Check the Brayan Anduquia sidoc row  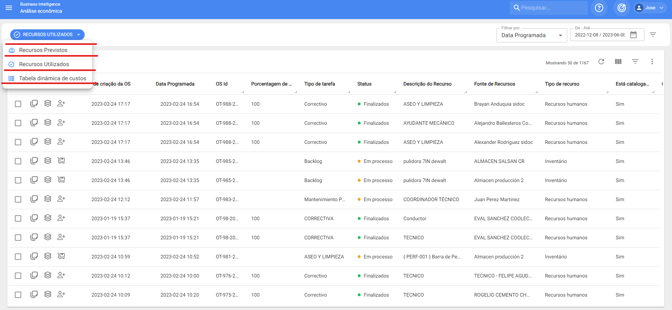coord(18,104)
